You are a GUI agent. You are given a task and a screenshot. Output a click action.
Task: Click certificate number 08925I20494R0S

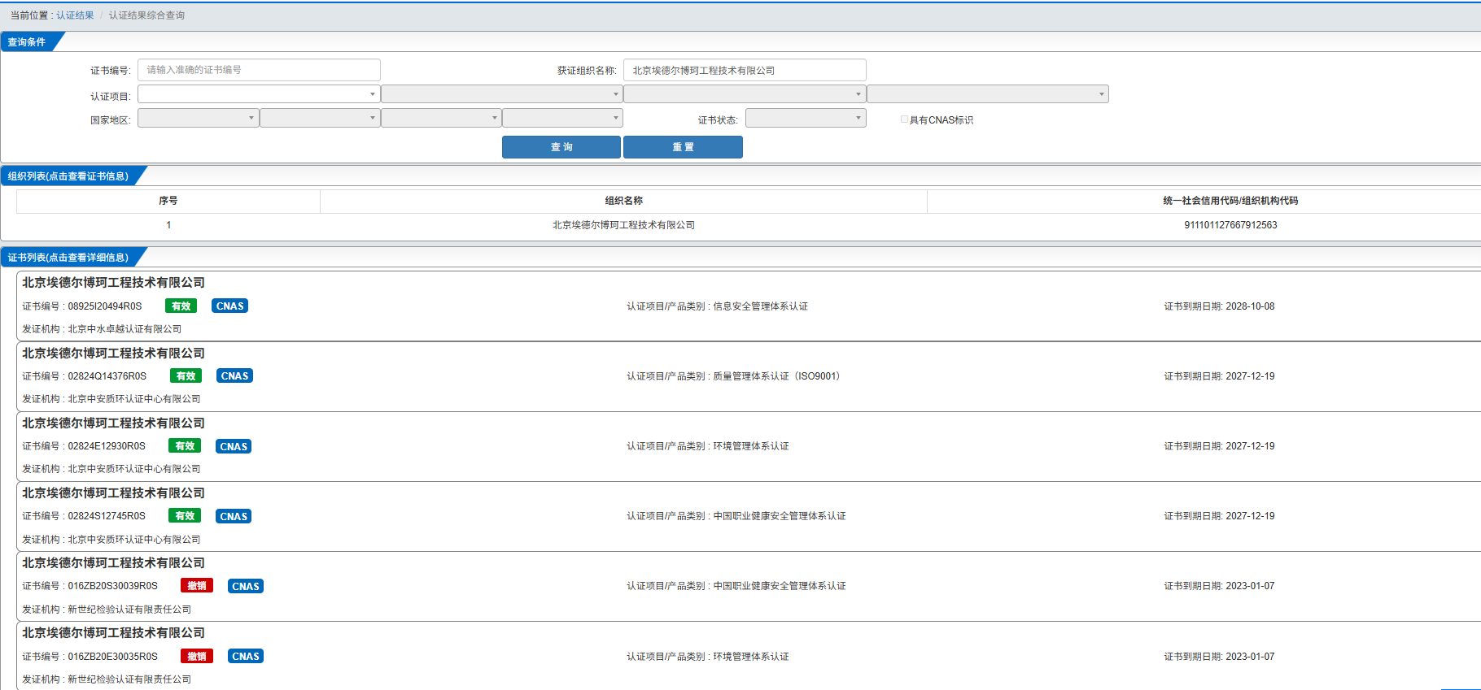click(x=105, y=306)
